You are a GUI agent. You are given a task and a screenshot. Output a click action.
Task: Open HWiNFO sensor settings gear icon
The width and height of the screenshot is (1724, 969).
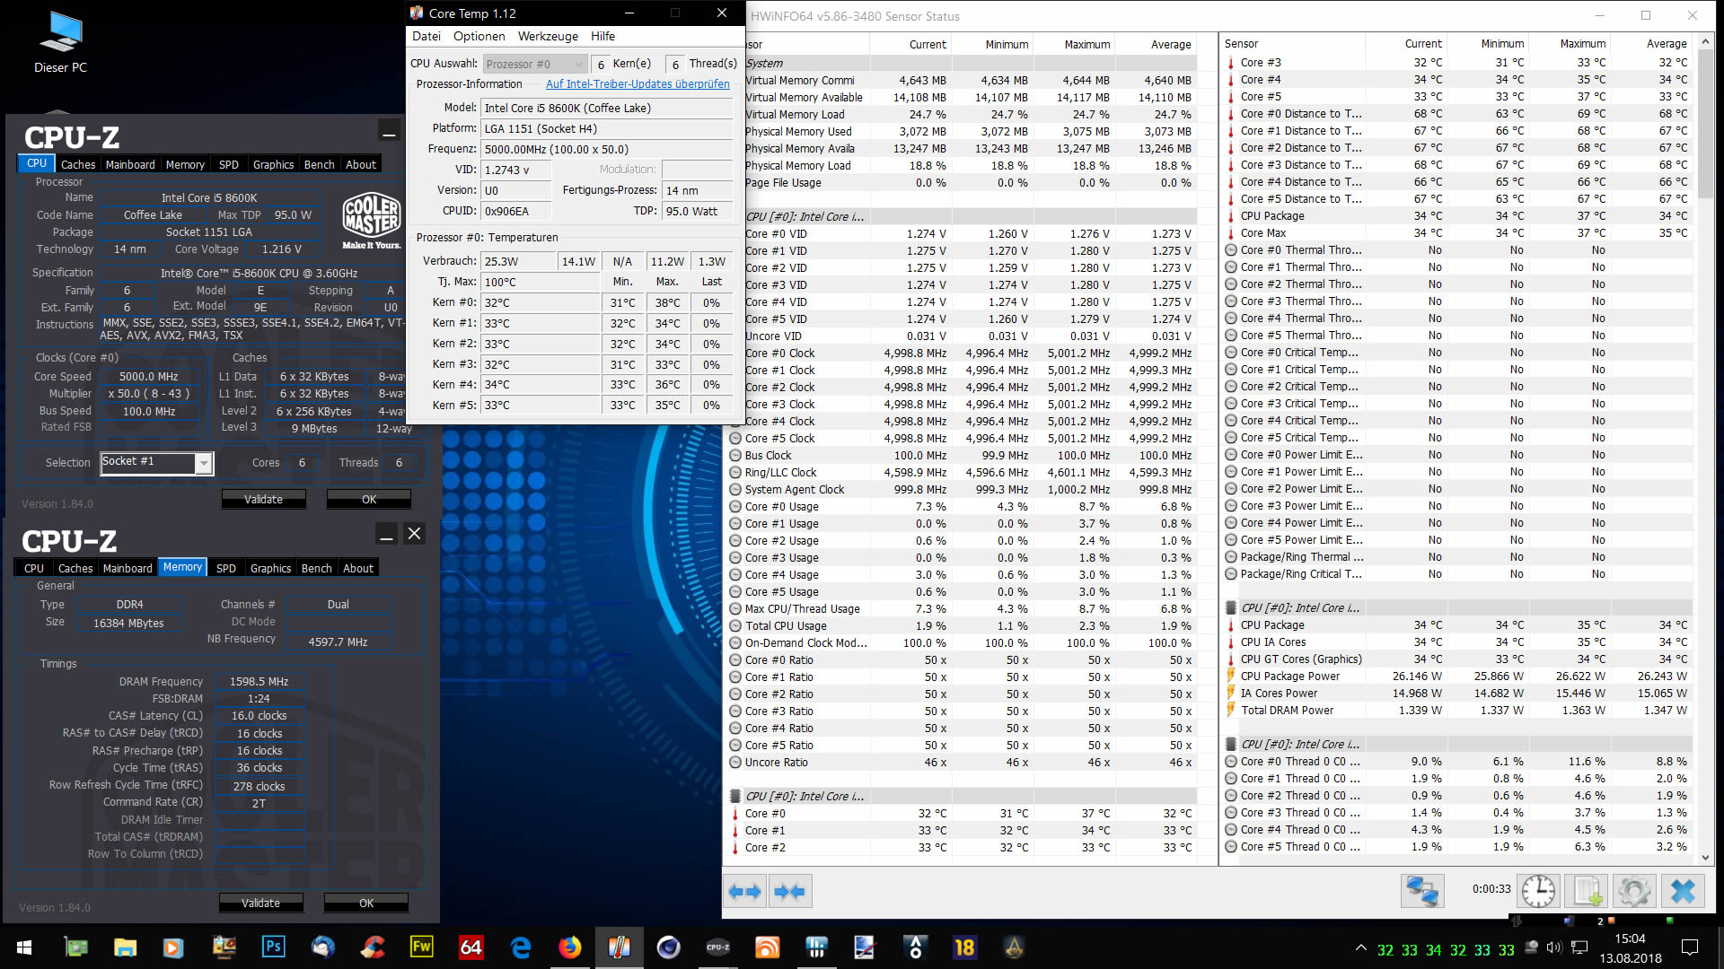click(1633, 891)
